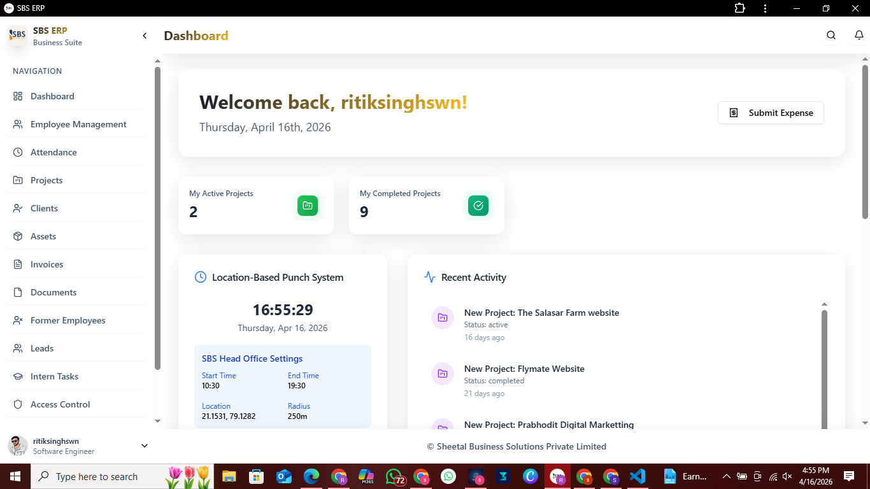The height and width of the screenshot is (489, 870).
Task: Open the browser extensions puzzle icon
Action: point(739,8)
